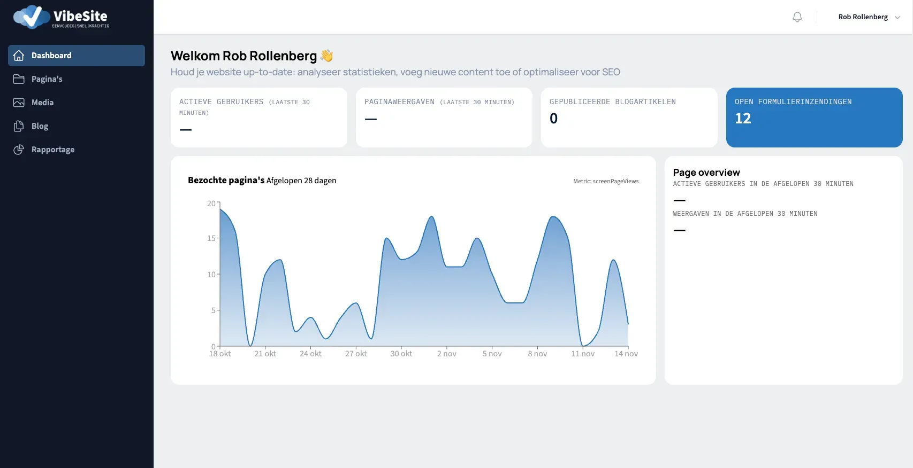
Task: Open the Open Formulierinzendingen card
Action: (x=814, y=118)
